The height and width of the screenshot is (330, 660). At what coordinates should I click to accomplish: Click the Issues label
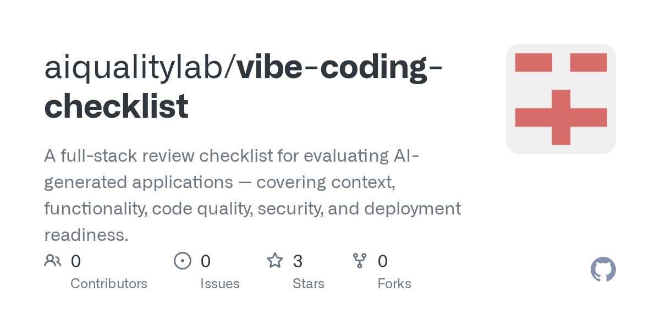(x=220, y=284)
